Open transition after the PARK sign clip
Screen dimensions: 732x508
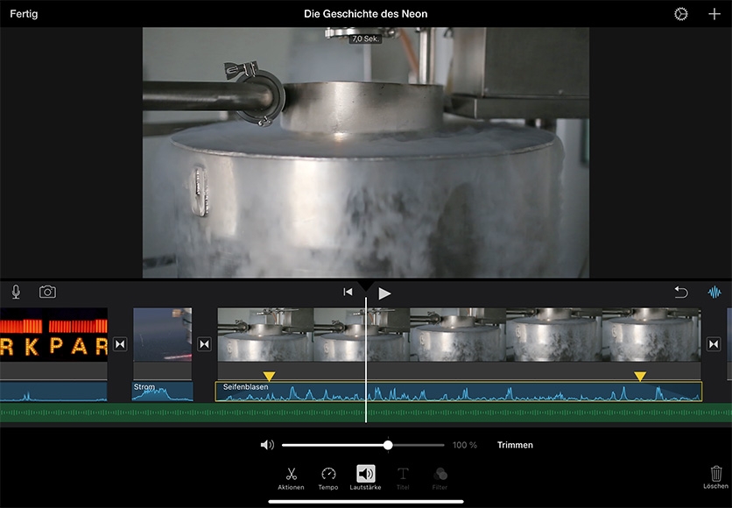click(120, 344)
